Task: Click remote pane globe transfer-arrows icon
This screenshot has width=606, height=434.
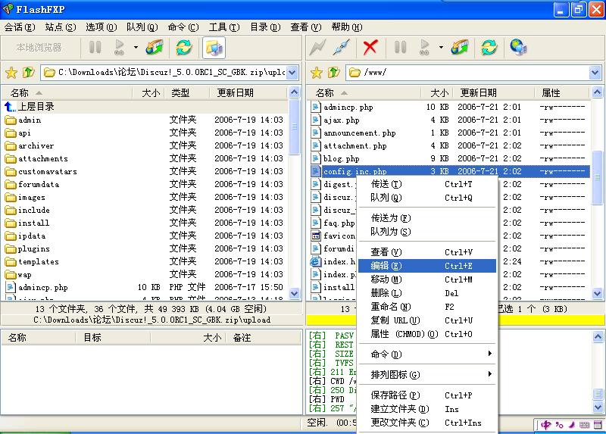Action: (460, 48)
